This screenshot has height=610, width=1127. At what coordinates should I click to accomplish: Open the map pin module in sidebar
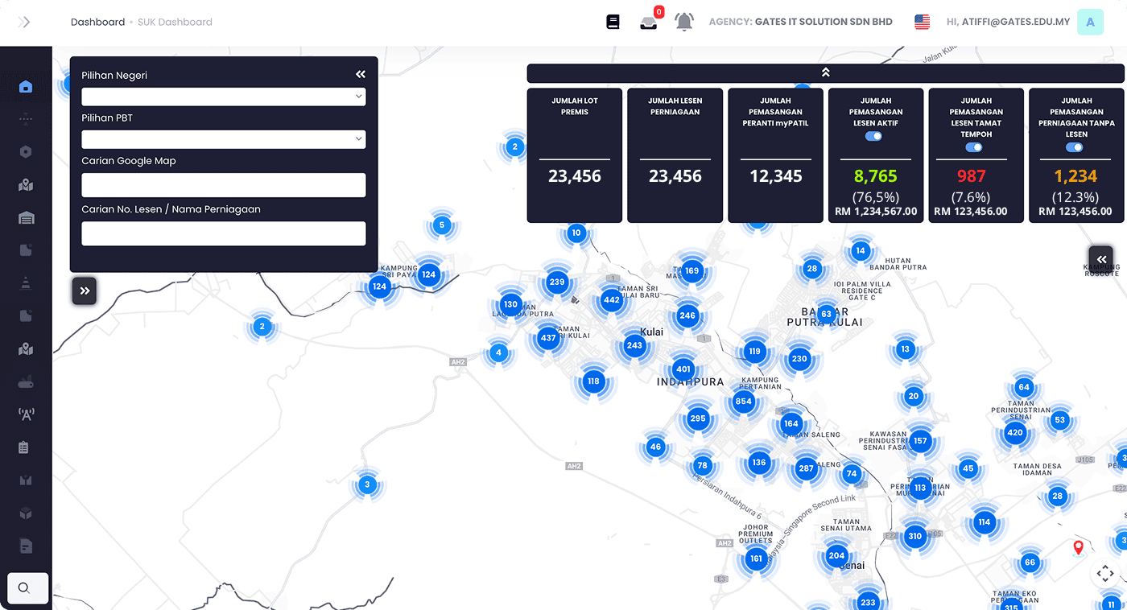(25, 184)
